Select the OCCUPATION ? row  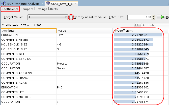click(84, 102)
